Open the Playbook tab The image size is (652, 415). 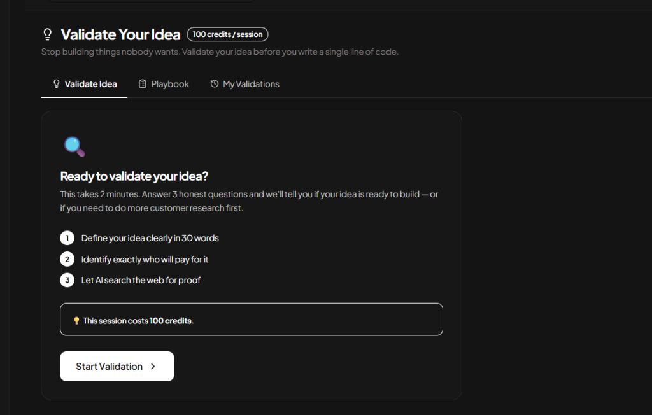point(164,84)
